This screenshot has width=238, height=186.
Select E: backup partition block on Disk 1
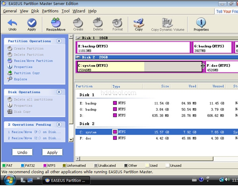point(133,47)
